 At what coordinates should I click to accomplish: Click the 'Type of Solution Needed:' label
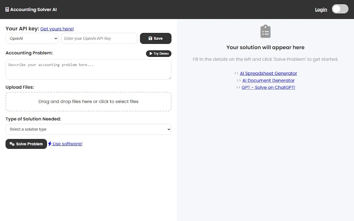33,119
